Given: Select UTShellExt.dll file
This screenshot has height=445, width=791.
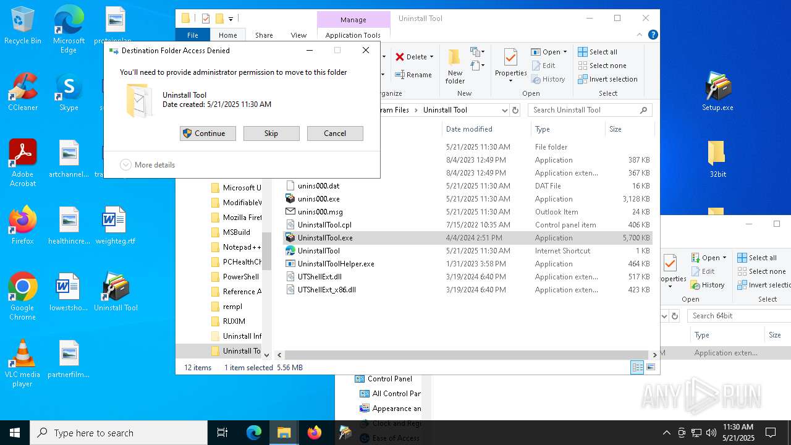Looking at the screenshot, I should click(468, 277).
